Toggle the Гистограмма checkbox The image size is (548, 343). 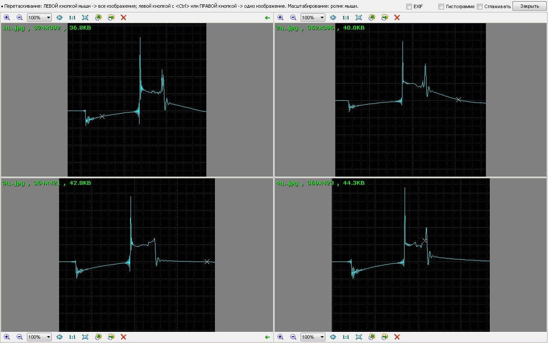coord(441,6)
